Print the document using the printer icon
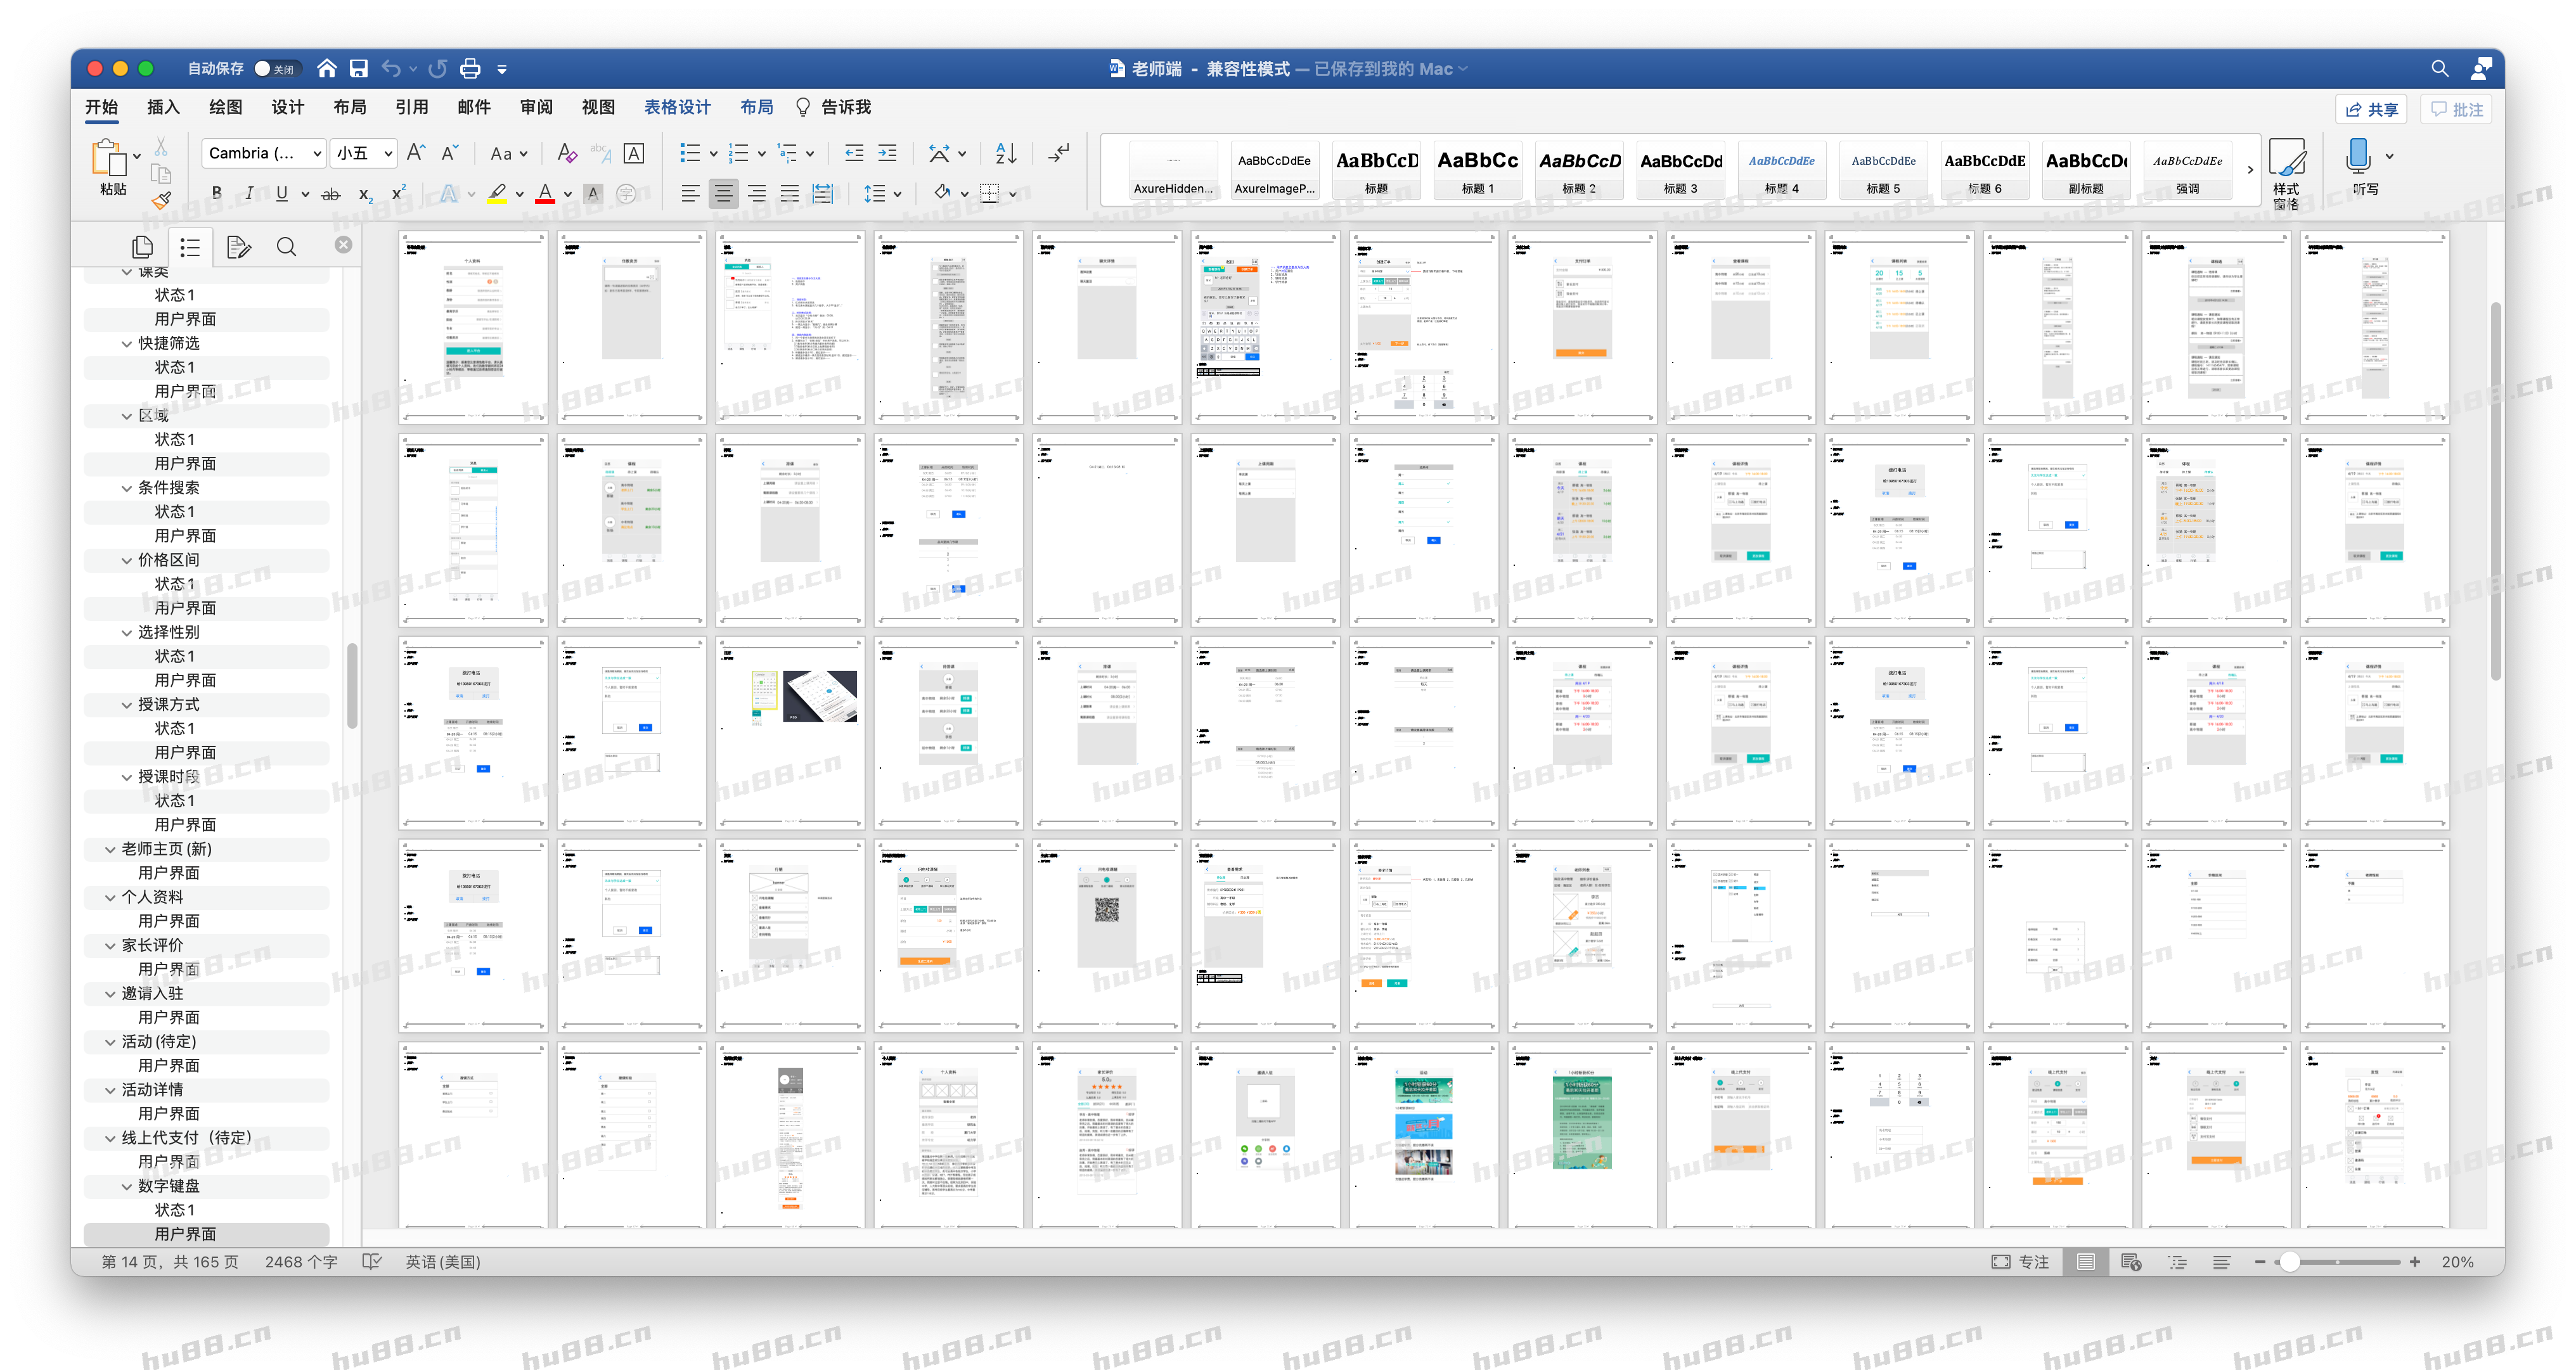The image size is (2576, 1370). point(470,68)
